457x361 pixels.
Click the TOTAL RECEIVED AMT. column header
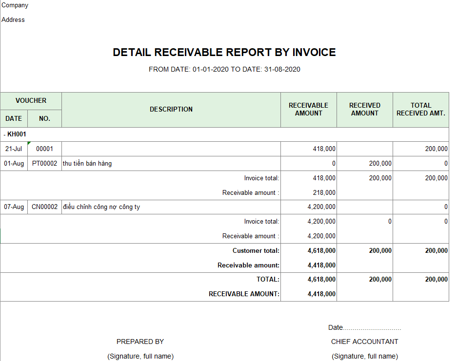point(420,110)
